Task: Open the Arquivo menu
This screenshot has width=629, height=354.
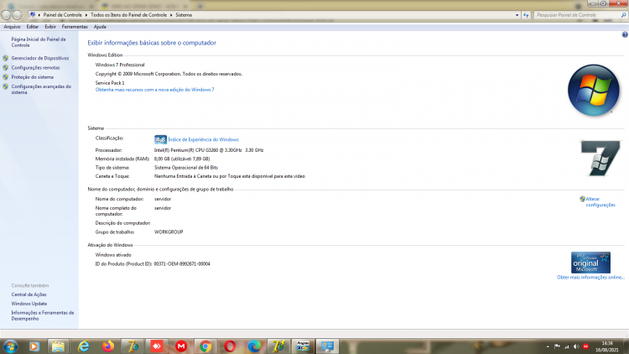Action: 12,27
